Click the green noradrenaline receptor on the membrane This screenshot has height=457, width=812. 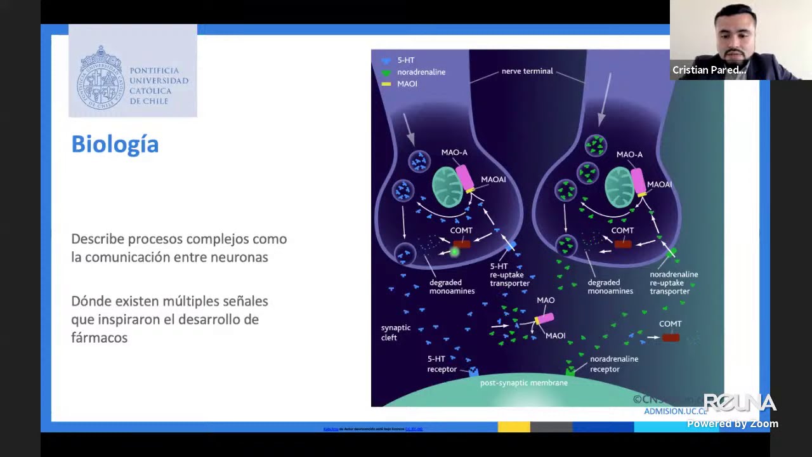570,370
